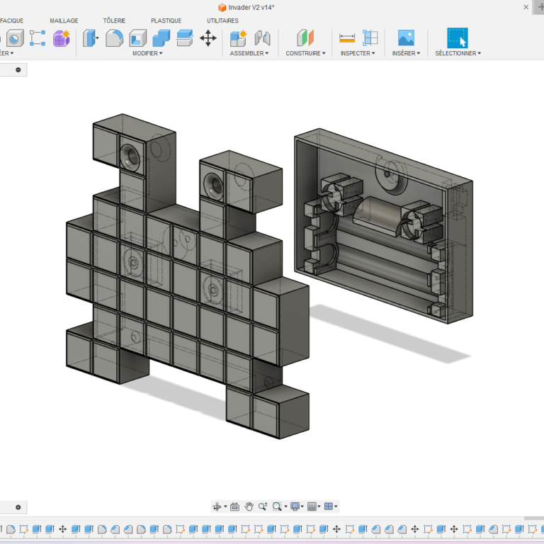Open a new document tab with plus

tap(540, 7)
